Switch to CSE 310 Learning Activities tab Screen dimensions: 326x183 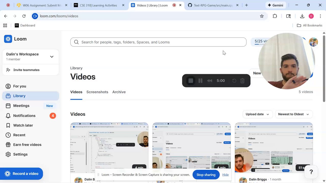point(99,5)
